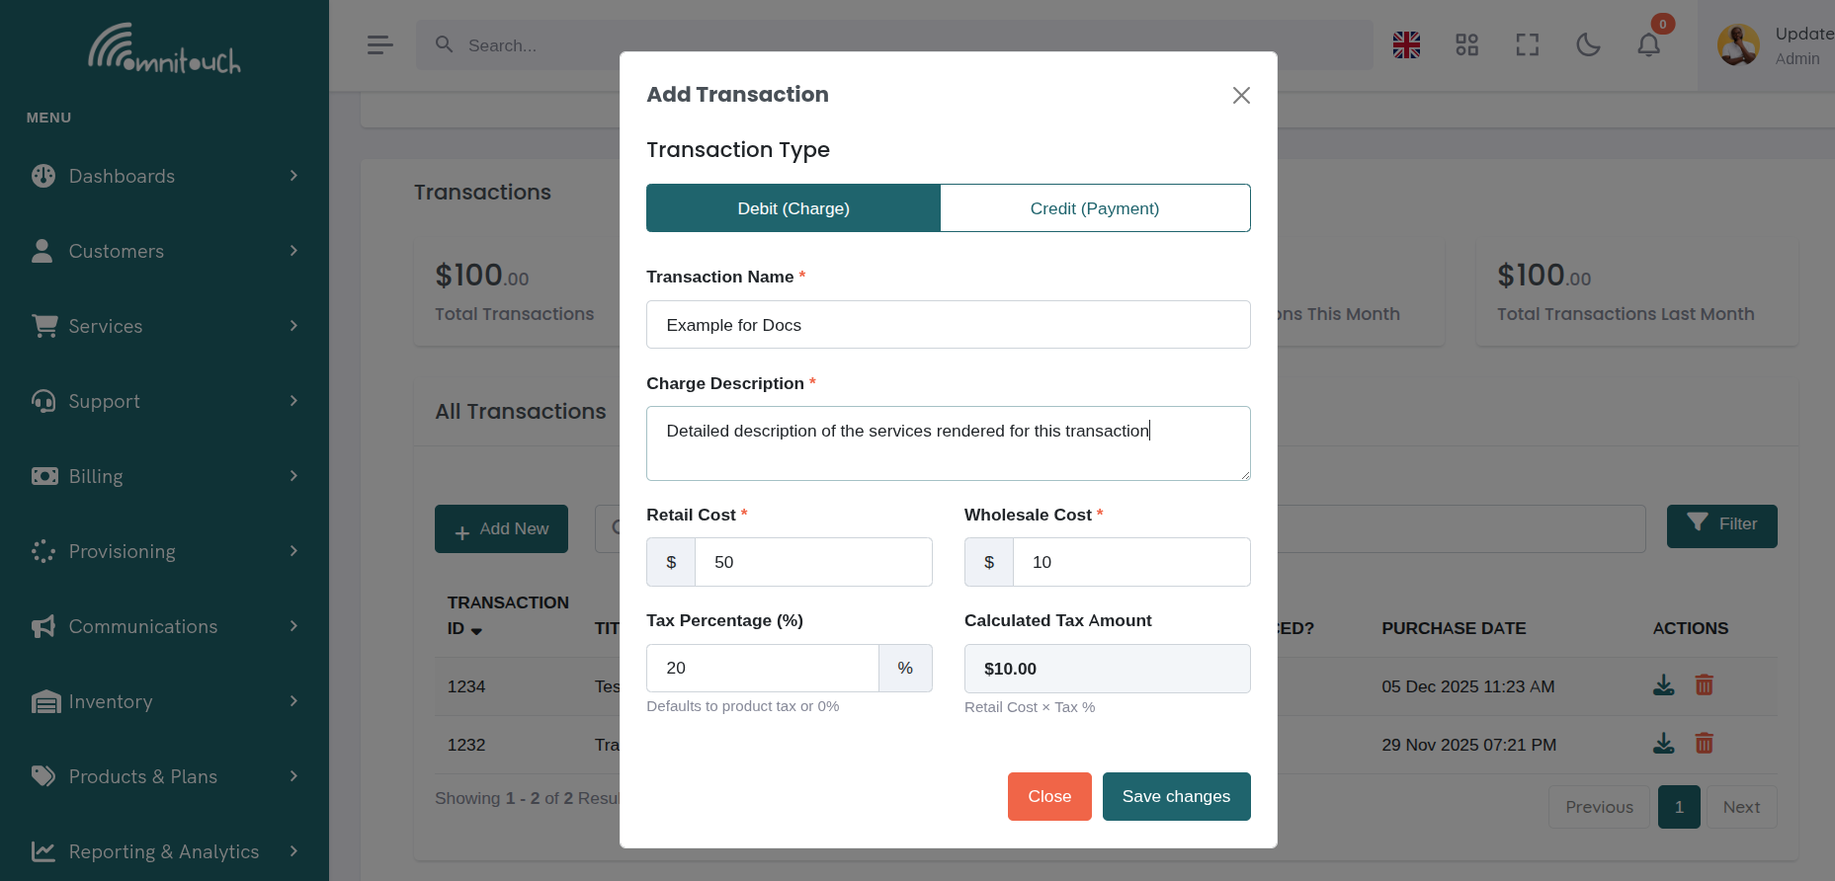The image size is (1835, 881).
Task: Click the admin user avatar
Action: click(1738, 45)
